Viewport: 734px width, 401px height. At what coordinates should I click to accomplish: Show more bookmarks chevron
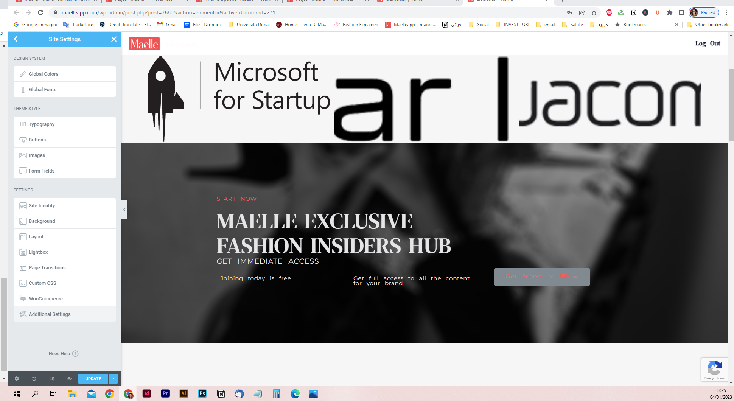pos(677,25)
